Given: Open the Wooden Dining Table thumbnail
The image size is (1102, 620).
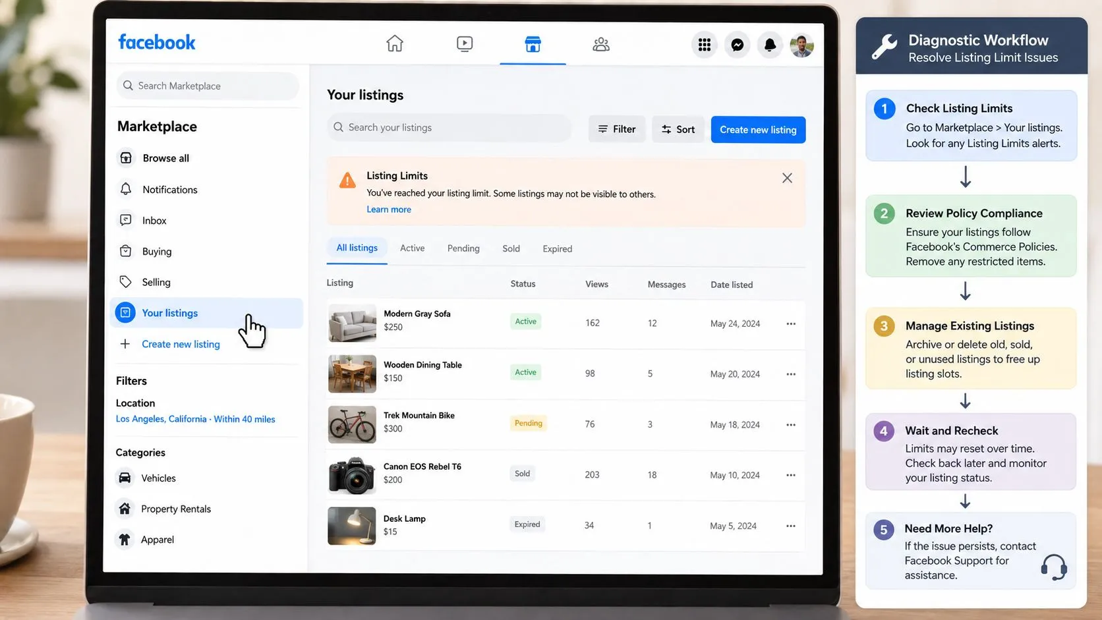Looking at the screenshot, I should tap(352, 374).
